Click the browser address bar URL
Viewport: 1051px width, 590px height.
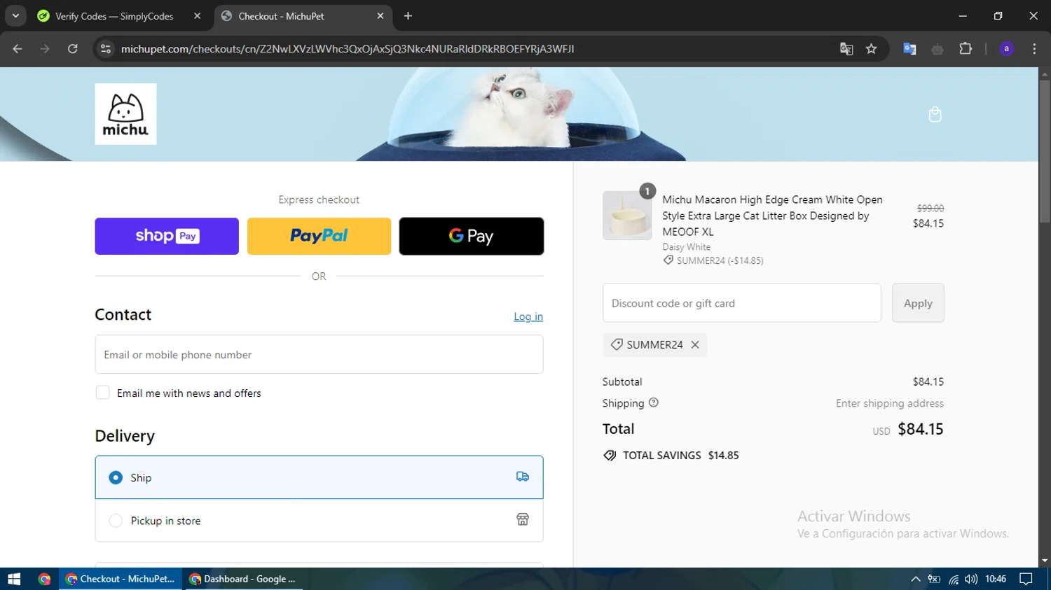(x=347, y=49)
